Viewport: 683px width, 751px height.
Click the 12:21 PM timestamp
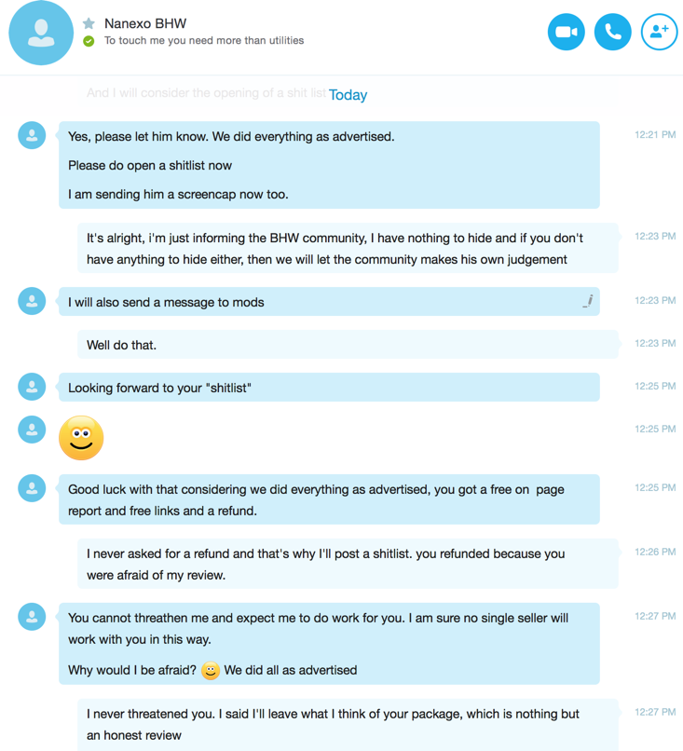click(655, 135)
